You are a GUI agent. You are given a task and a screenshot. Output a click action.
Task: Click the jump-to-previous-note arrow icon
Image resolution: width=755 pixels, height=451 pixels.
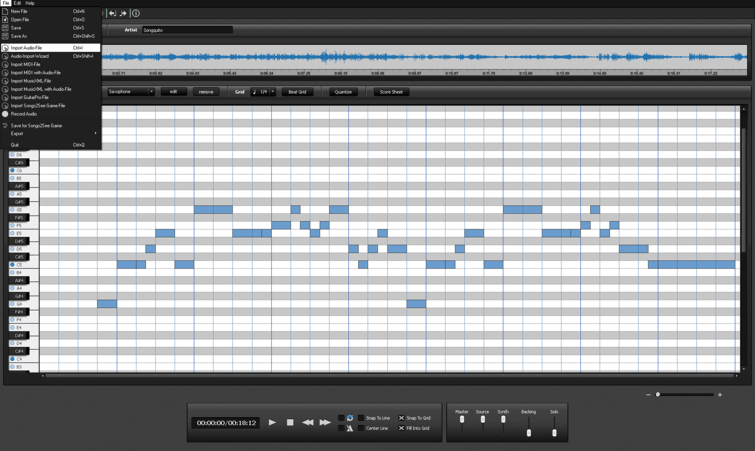[113, 13]
